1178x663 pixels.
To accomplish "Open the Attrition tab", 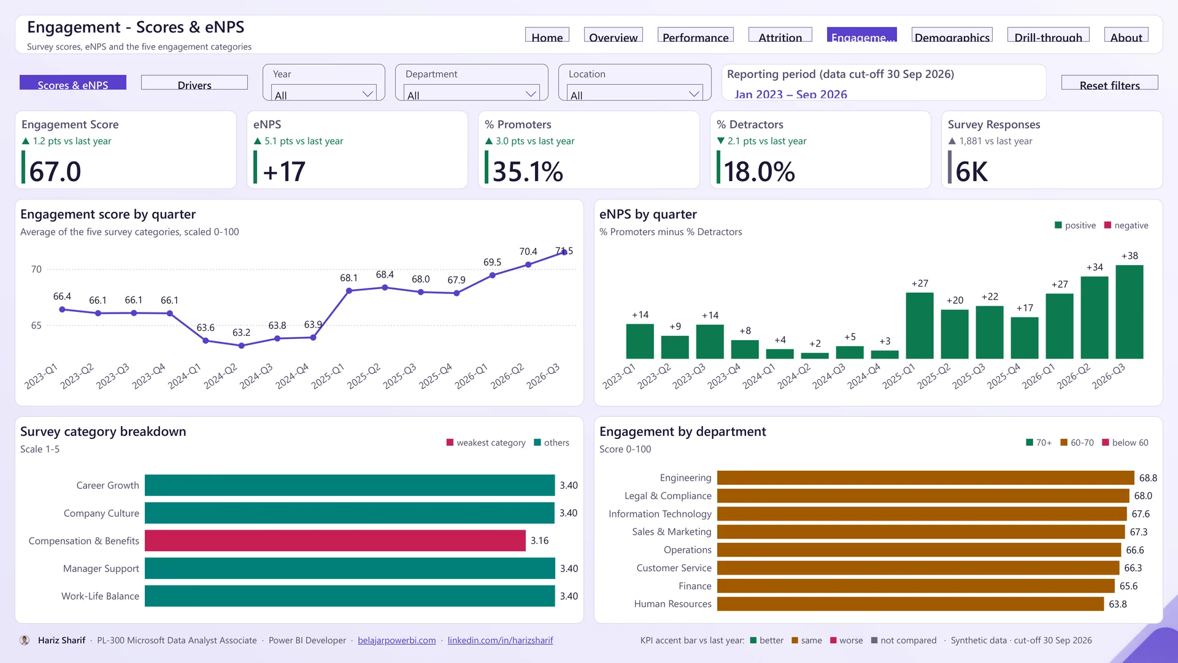I will pos(780,36).
